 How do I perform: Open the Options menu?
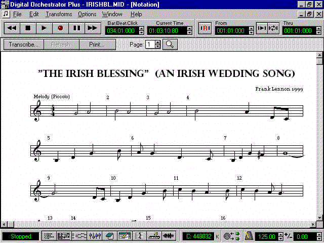click(x=87, y=14)
